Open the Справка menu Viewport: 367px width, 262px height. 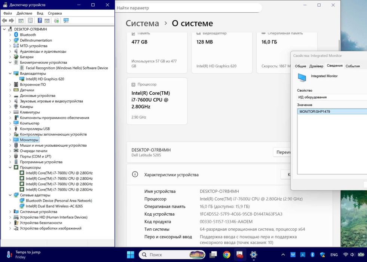tap(55, 13)
